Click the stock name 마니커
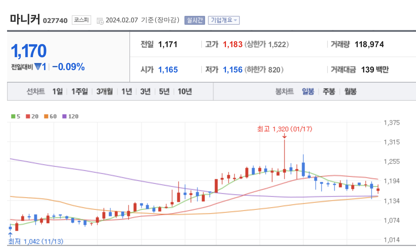416x248 pixels. tap(25, 19)
